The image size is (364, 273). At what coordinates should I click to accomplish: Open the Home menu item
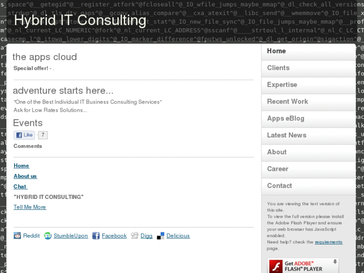(x=276, y=51)
